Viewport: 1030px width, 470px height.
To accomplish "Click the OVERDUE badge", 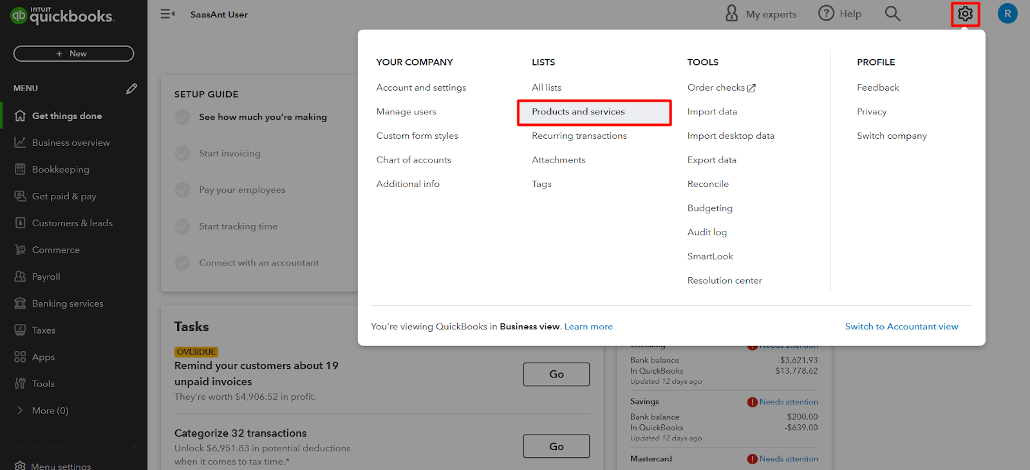I will [x=196, y=352].
